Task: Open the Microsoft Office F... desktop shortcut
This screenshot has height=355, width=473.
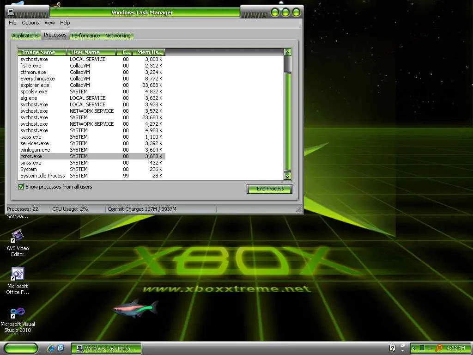Action: pyautogui.click(x=18, y=281)
